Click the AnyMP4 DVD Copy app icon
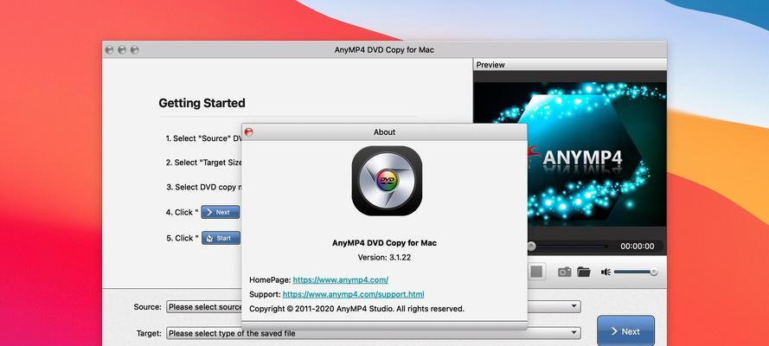Screen dimensions: 769x346 coord(387,180)
